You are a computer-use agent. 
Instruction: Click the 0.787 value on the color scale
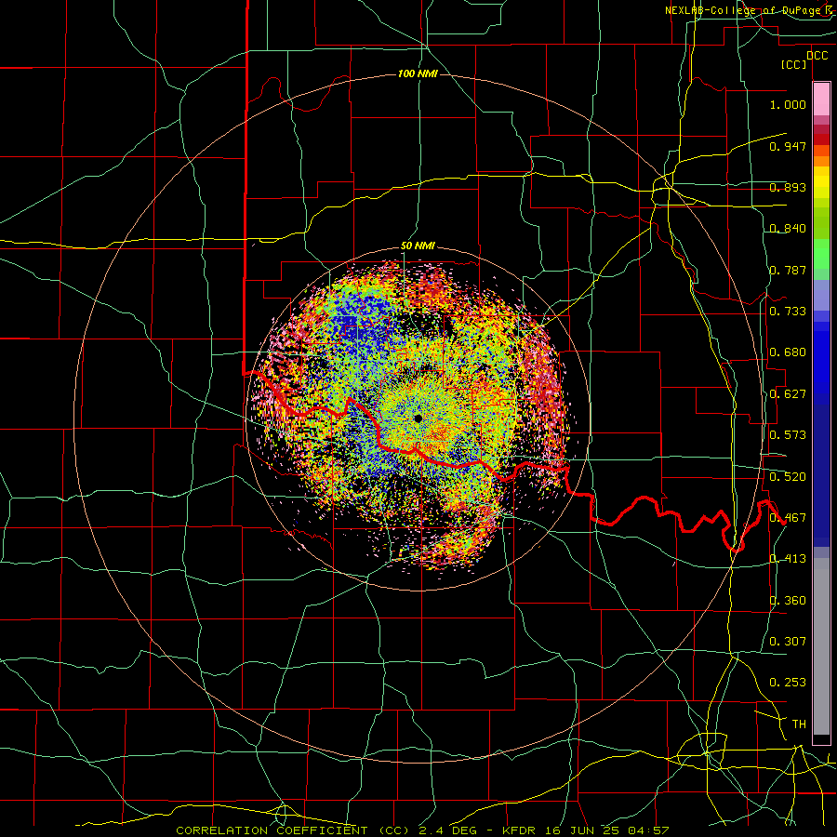point(788,270)
